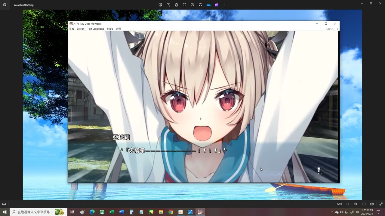The image size is (385, 216).
Task: Print the image using the printer icon
Action: pos(201,5)
